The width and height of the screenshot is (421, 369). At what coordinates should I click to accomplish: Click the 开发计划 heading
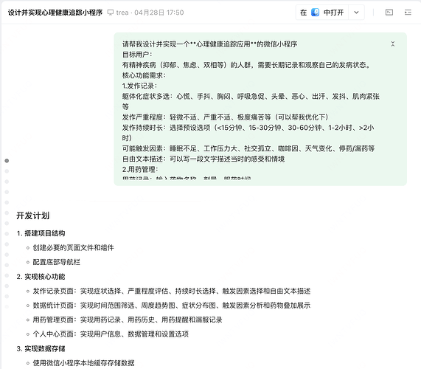click(32, 215)
